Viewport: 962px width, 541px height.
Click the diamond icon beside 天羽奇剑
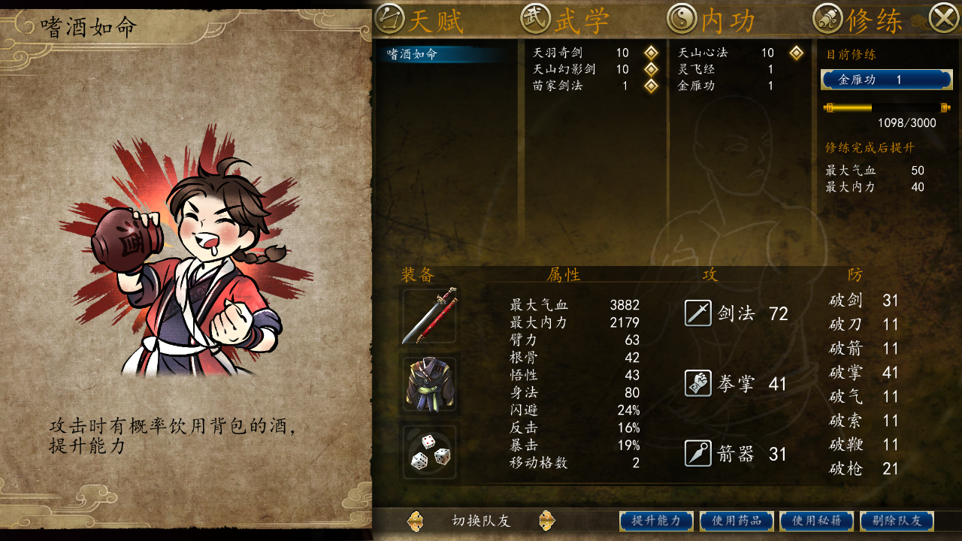[652, 53]
